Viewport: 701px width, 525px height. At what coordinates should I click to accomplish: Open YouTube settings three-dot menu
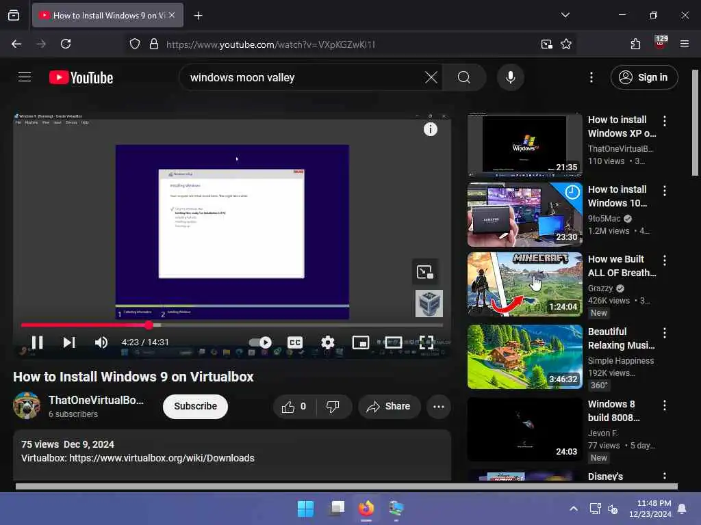coord(591,77)
